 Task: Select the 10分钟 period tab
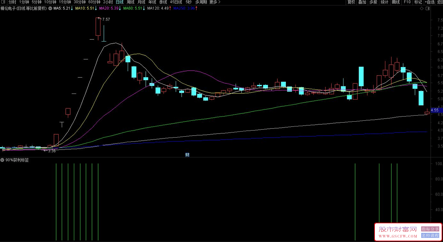(x=50, y=2)
